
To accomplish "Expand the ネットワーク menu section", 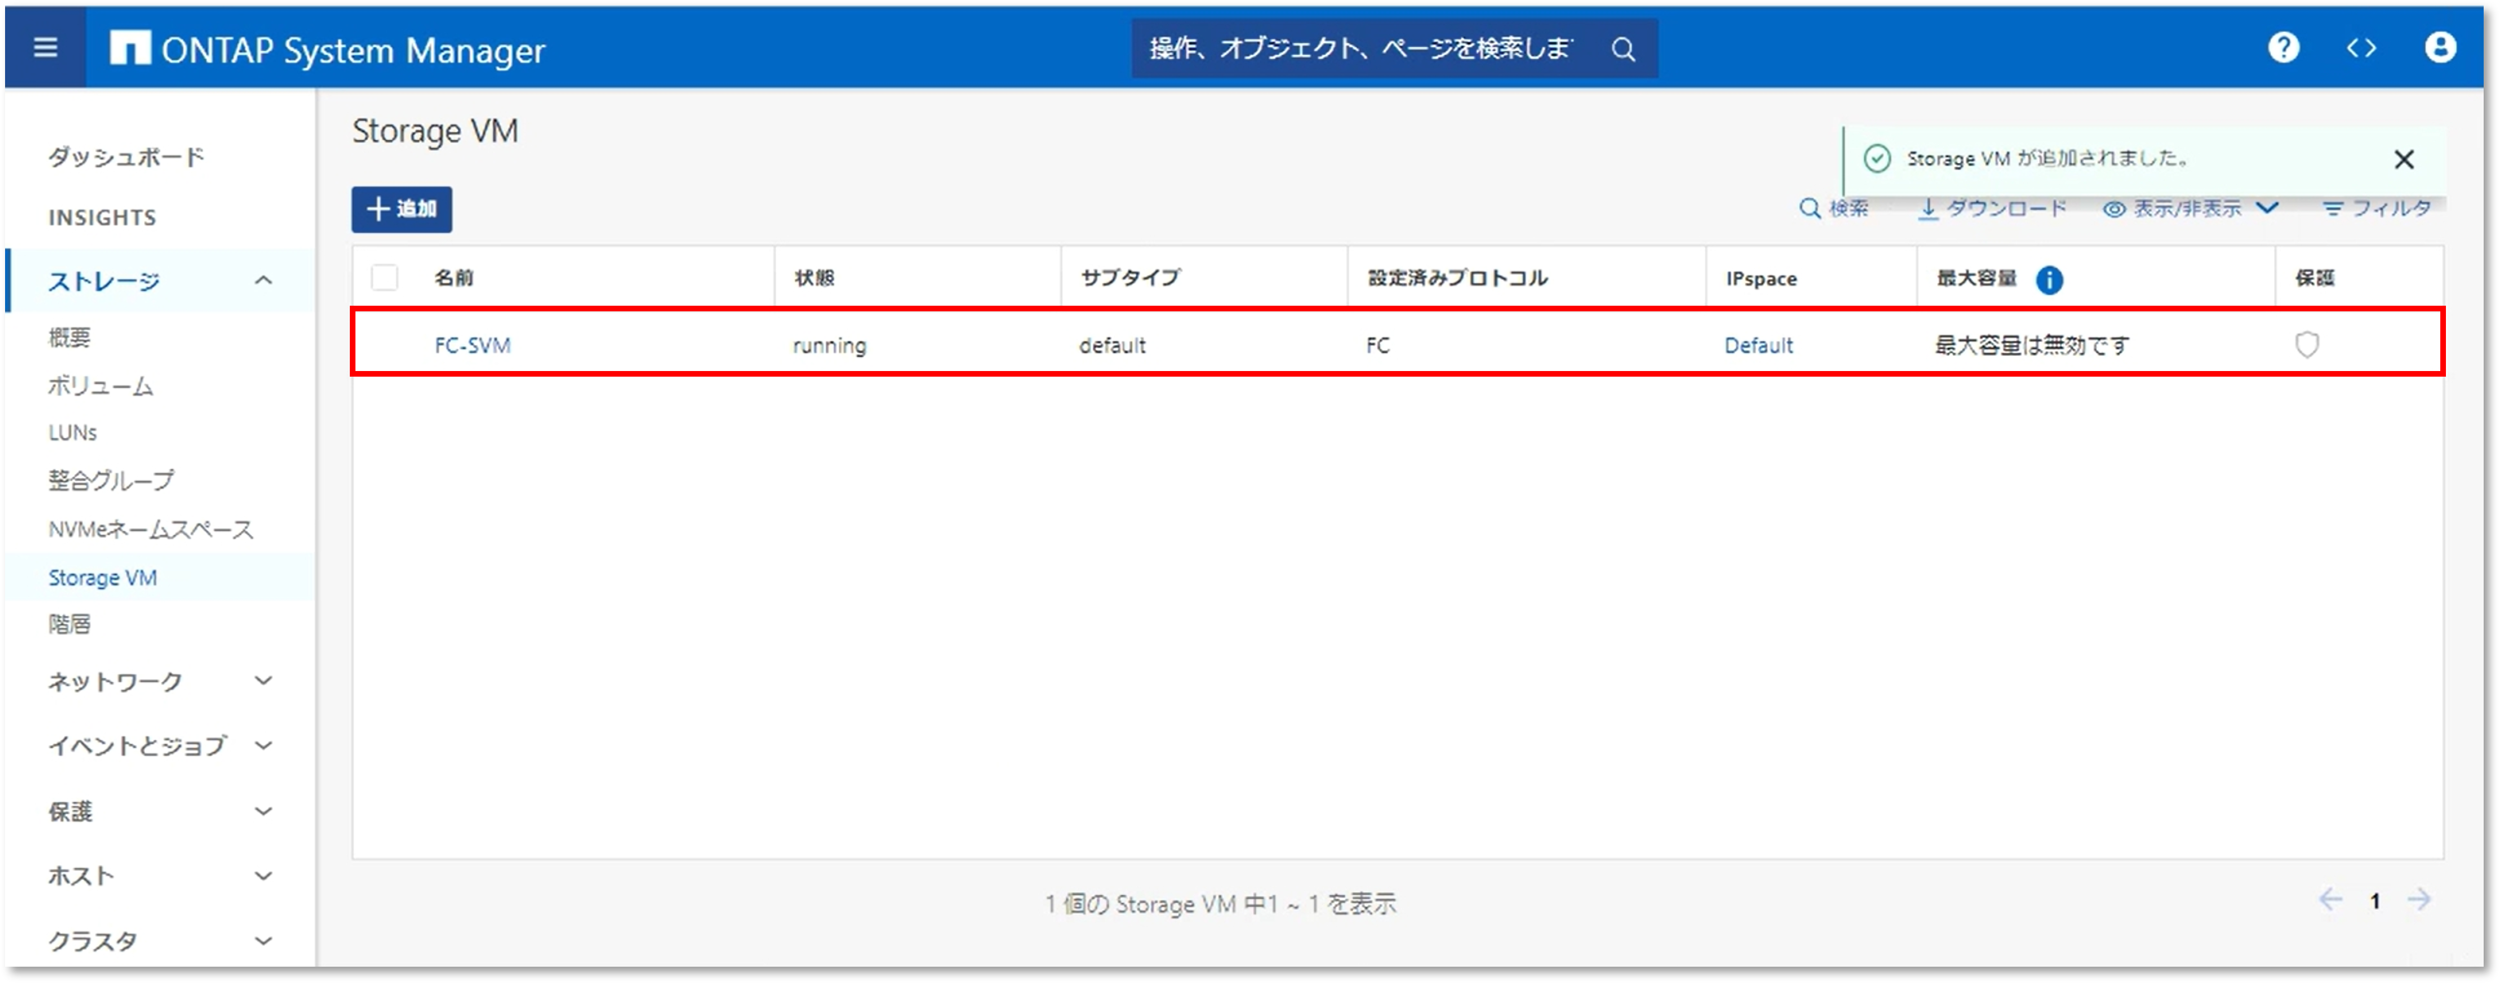I will pyautogui.click(x=263, y=680).
